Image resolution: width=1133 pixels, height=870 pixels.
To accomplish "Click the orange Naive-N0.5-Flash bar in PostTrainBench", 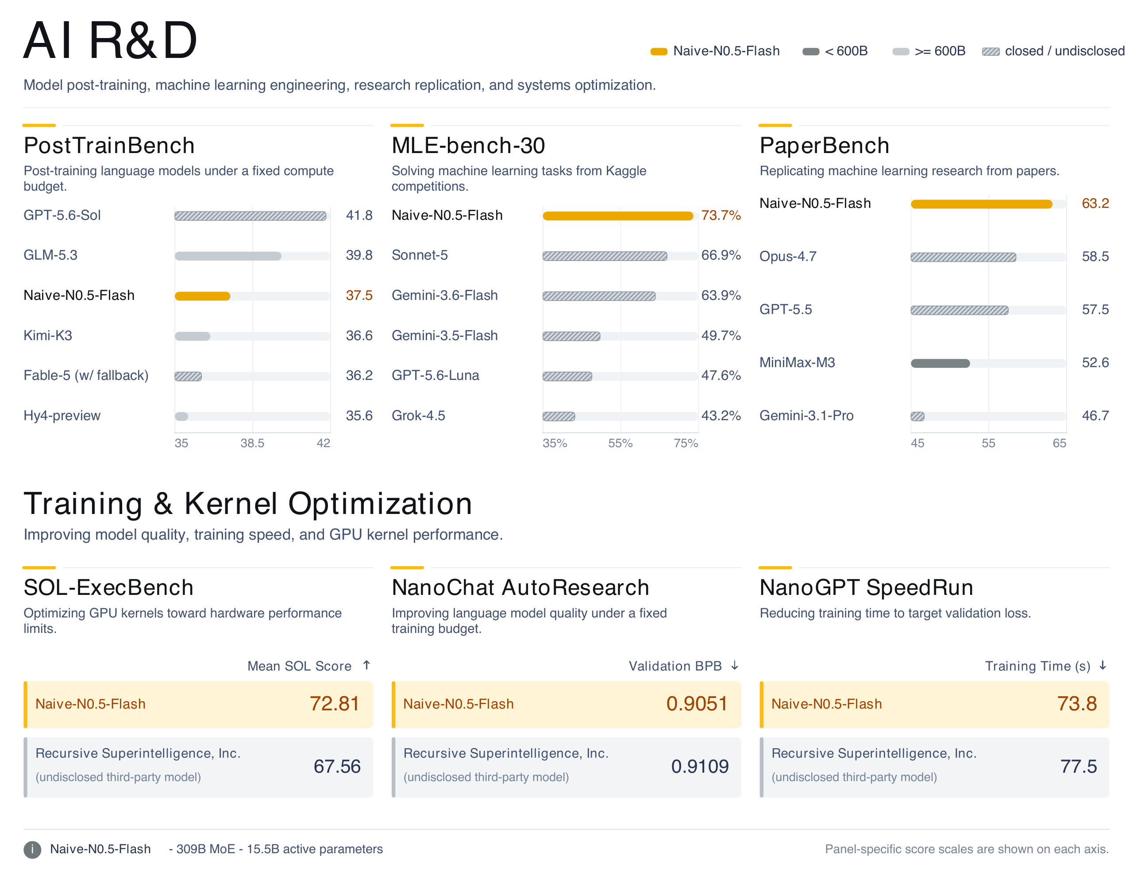I will [x=203, y=296].
